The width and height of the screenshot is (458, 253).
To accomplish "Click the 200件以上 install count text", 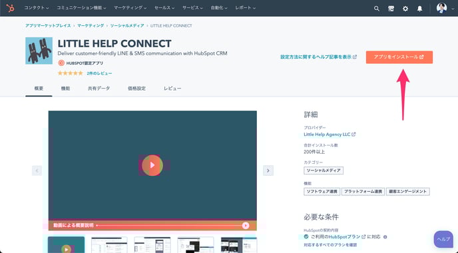I will pos(314,152).
